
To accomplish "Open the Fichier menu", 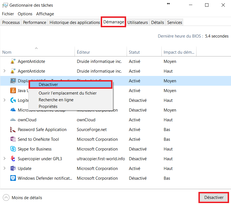I will click(8, 14).
